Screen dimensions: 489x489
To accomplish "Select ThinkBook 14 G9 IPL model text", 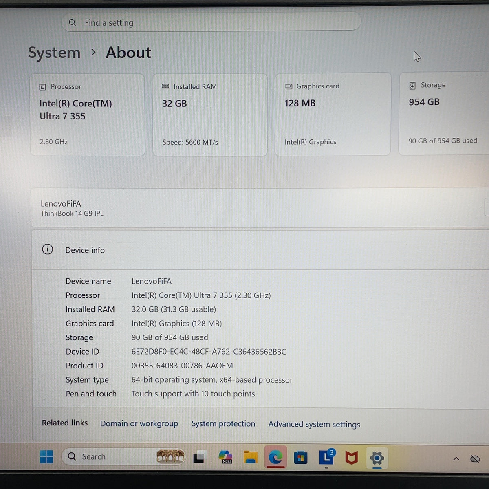I will pyautogui.click(x=72, y=214).
